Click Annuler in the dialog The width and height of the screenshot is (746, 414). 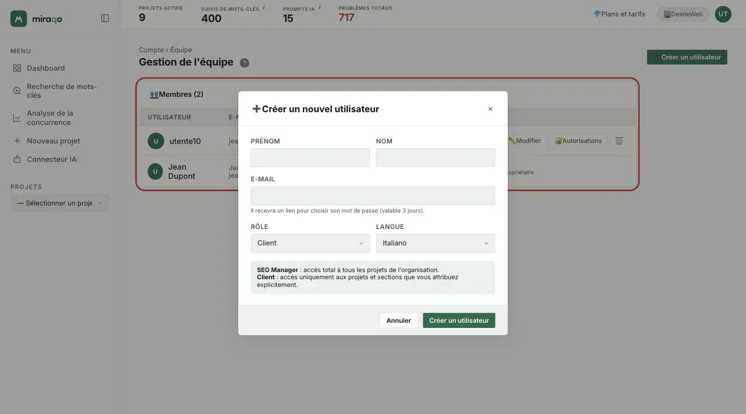click(x=399, y=320)
